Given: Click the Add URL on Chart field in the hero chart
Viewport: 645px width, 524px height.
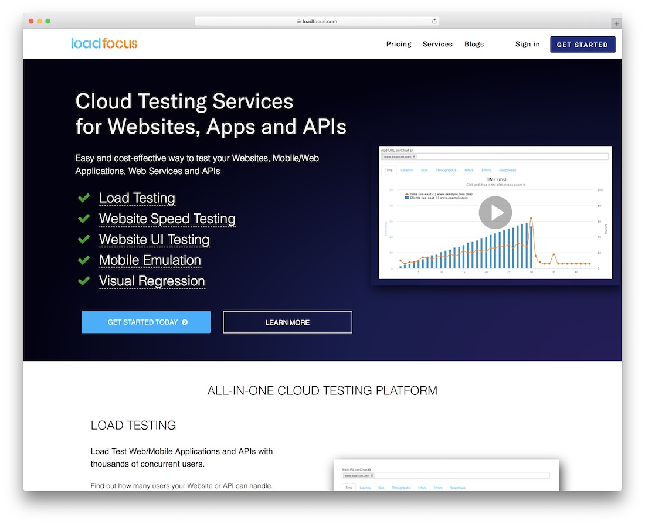Looking at the screenshot, I should pyautogui.click(x=495, y=156).
